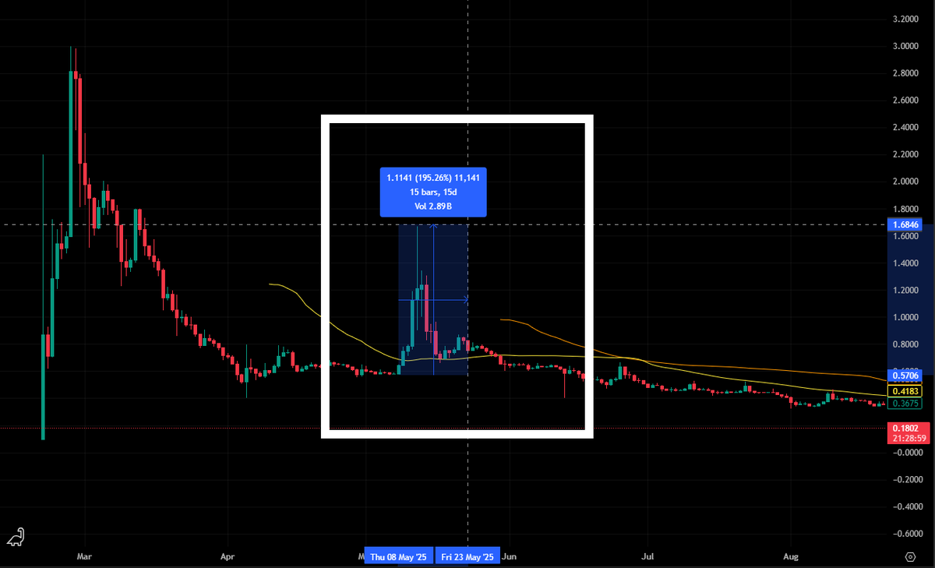Click the Fri 23 May '25 date label
This screenshot has width=935, height=568.
(467, 557)
